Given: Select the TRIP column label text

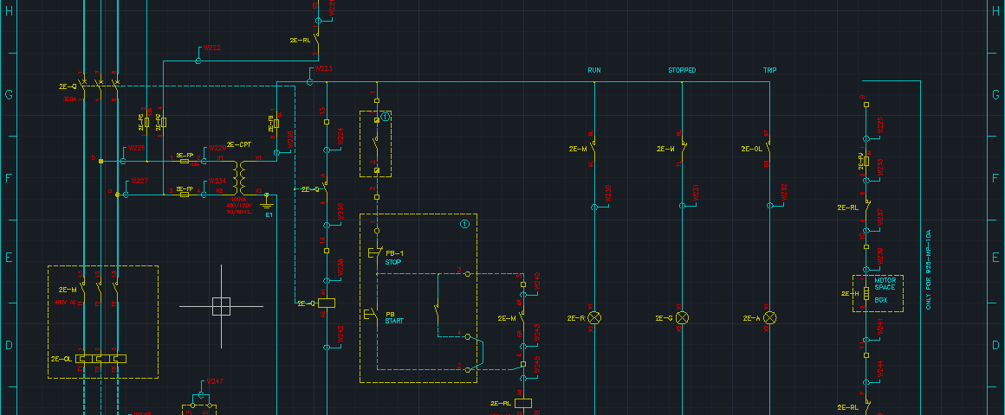Looking at the screenshot, I should 769,70.
